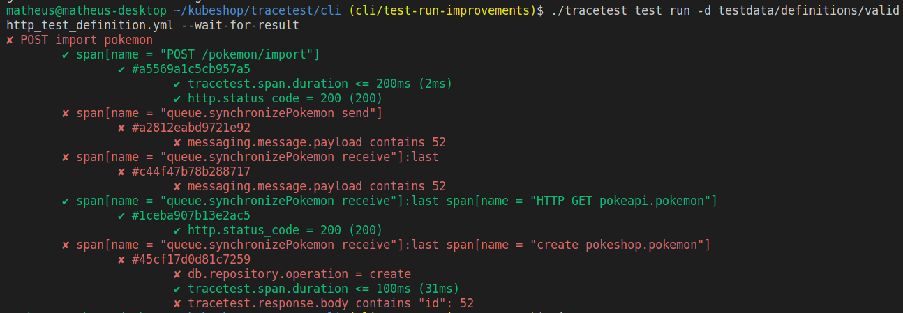Click http.status_code = 200 under #1ceba907b13e2ac5
The height and width of the screenshot is (313, 903).
pyautogui.click(x=285, y=230)
